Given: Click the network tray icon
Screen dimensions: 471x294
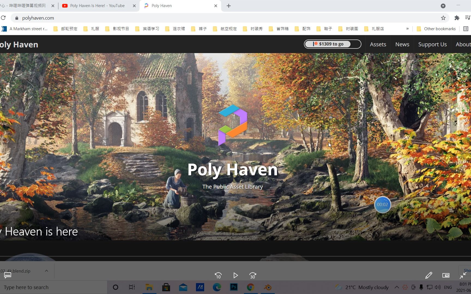Looking at the screenshot, I should (x=430, y=287).
